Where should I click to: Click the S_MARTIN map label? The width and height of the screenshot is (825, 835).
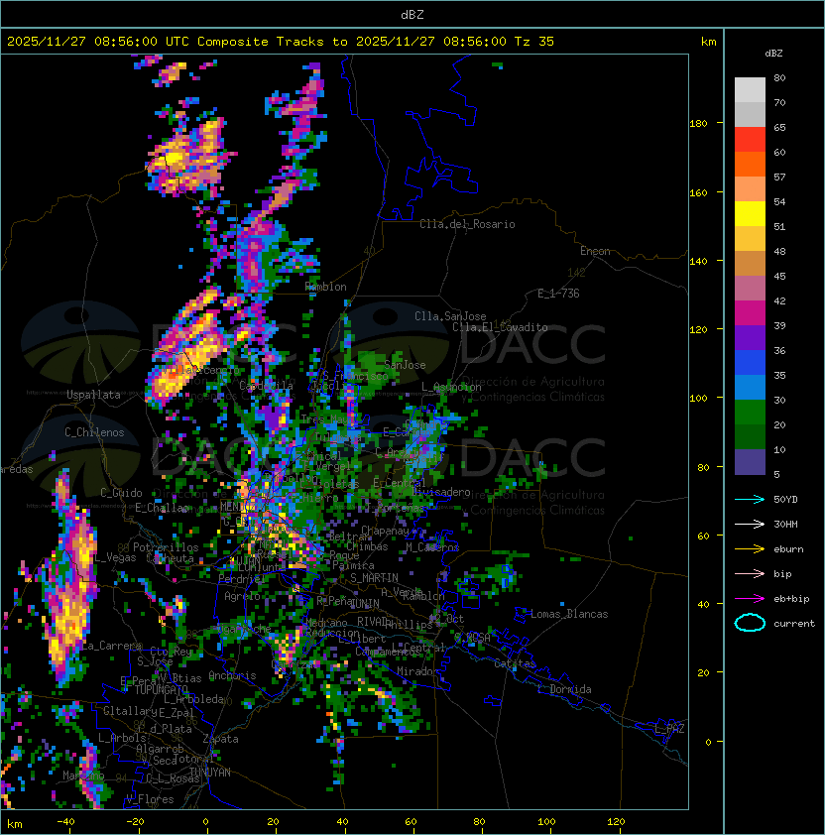pos(374,578)
